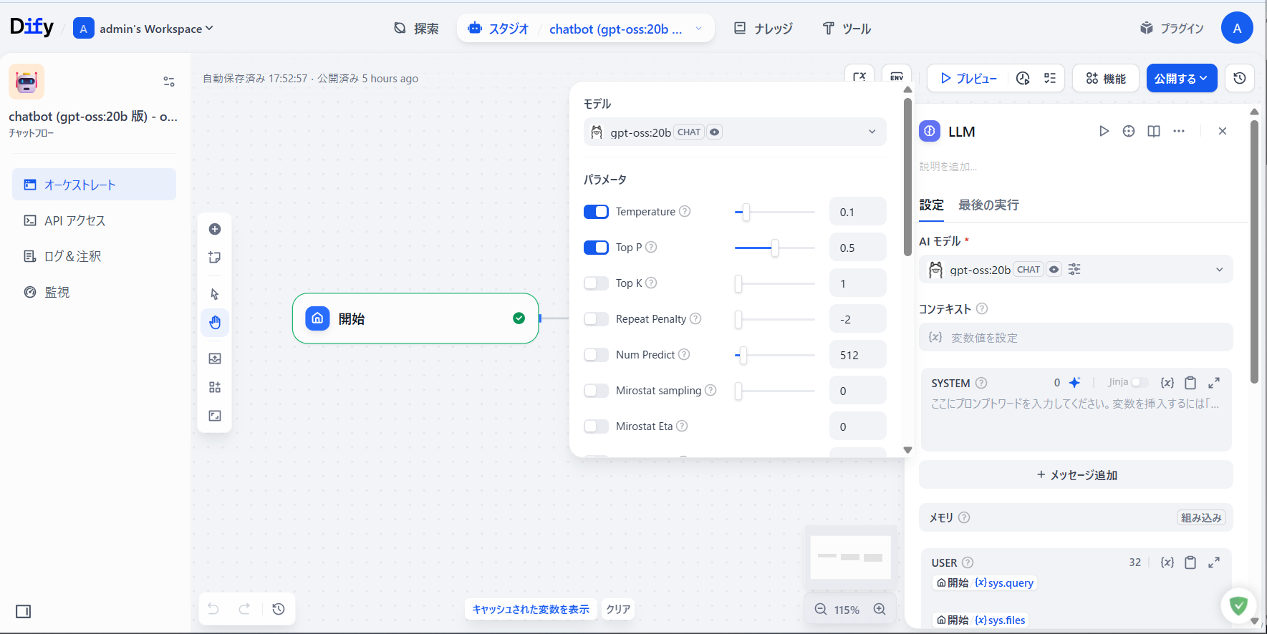Disable the Top P parameter toggle

click(596, 248)
